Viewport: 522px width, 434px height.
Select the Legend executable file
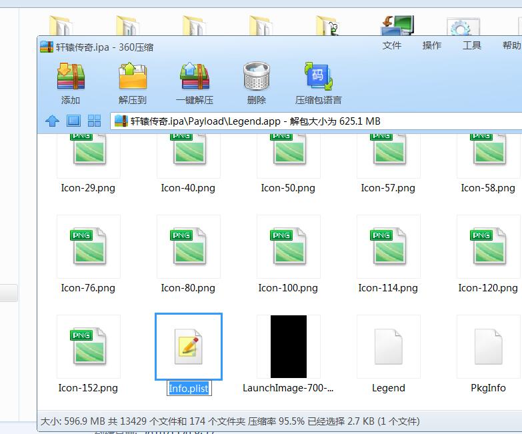pos(388,348)
